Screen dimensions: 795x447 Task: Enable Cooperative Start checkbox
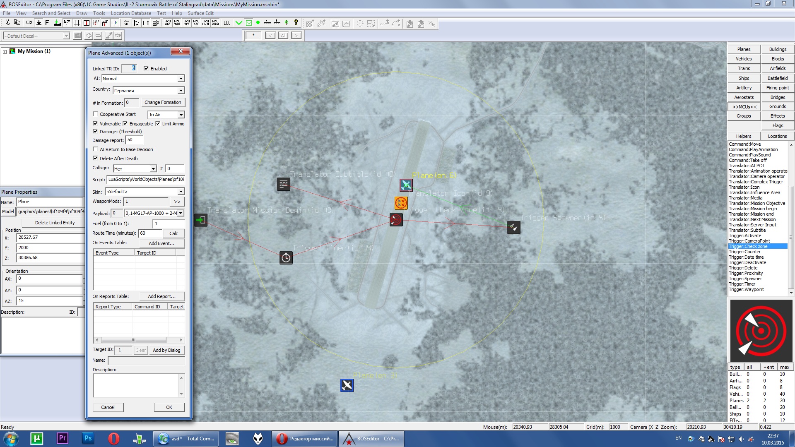pos(95,114)
